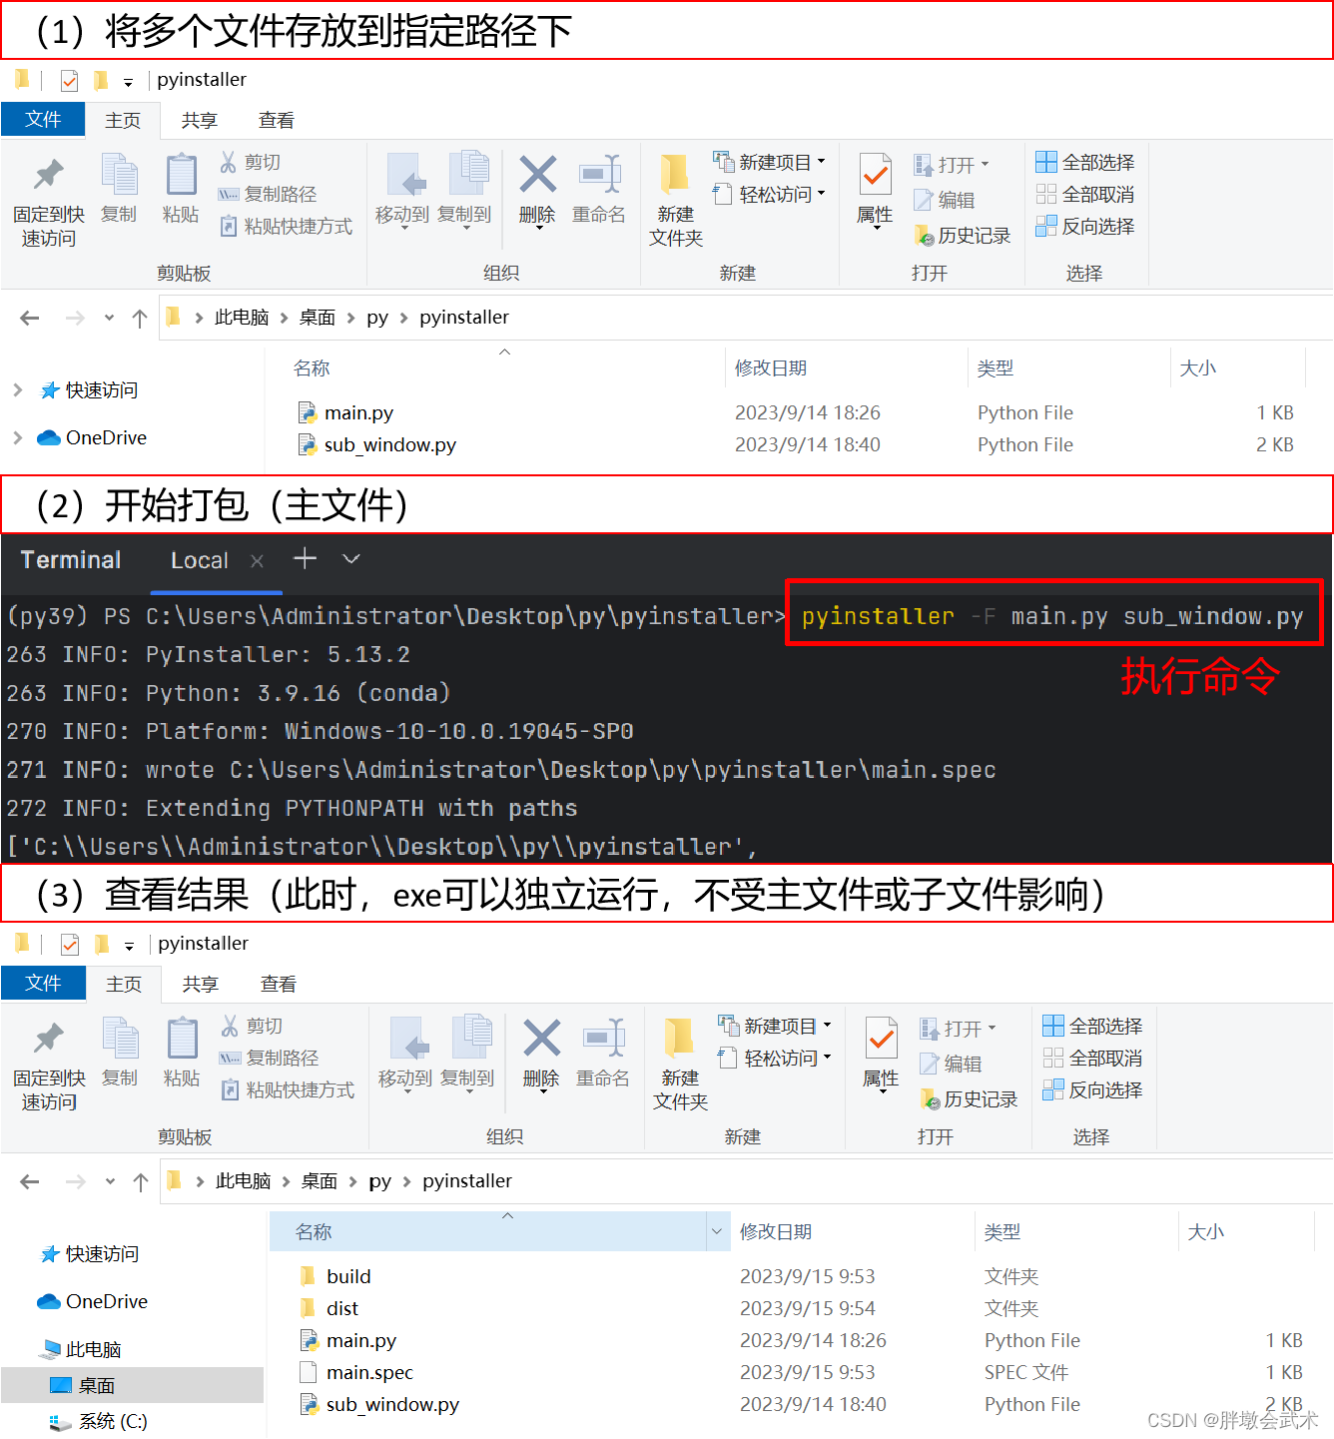
Task: Sort by 修改日期 column in top Explorer
Action: [771, 367]
